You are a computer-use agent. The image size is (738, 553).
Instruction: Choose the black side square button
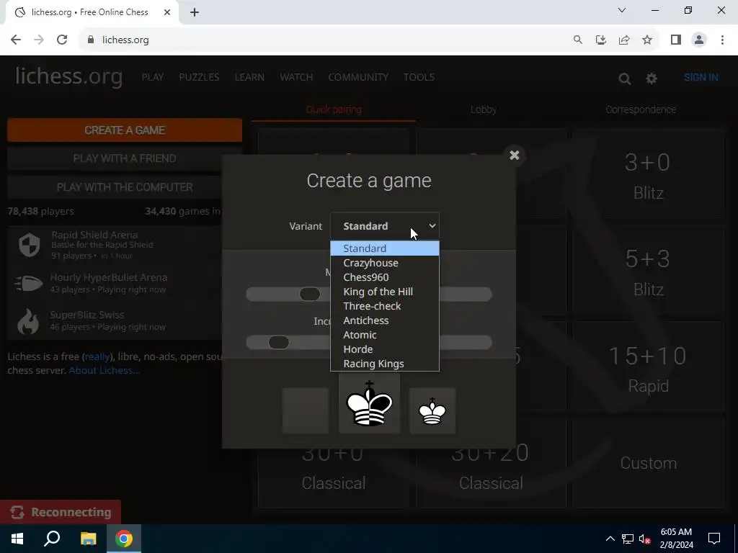point(306,411)
